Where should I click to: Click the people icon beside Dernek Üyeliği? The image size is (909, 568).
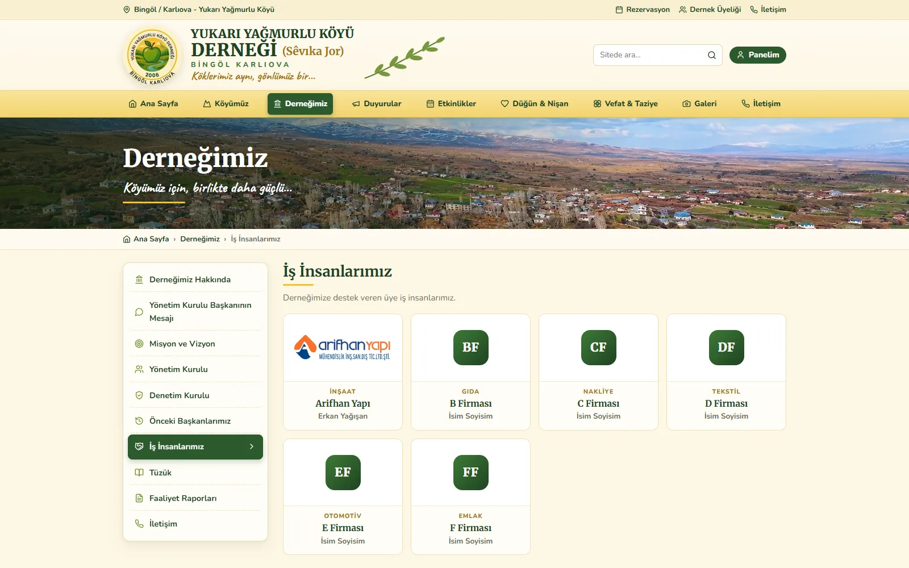683,10
